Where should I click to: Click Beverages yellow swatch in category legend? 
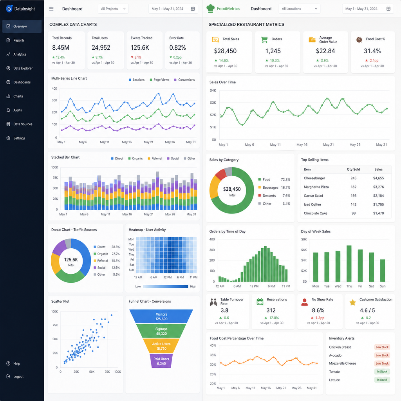[x=260, y=188]
